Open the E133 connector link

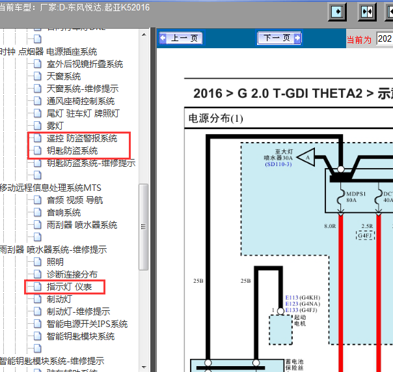click(291, 310)
